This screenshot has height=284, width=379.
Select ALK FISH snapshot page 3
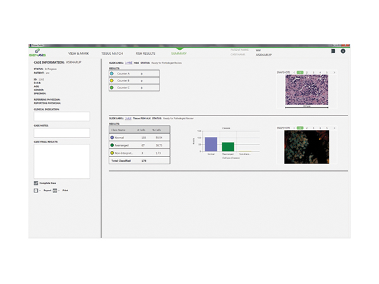313,128
